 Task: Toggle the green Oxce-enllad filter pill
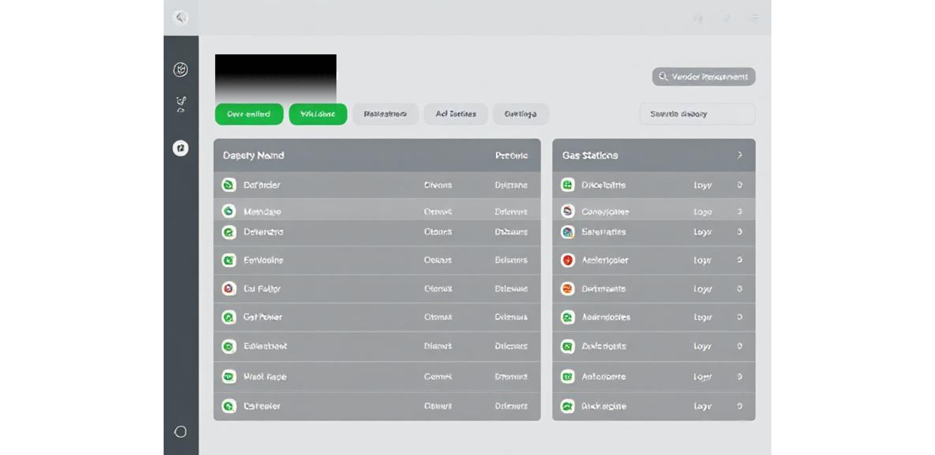tap(249, 114)
